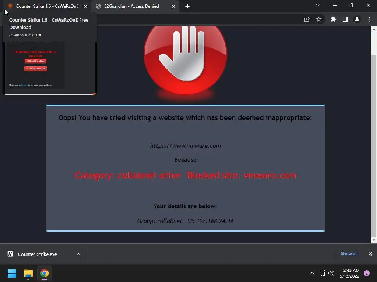
Task: Expand the Counter-Strike.exe download options chevron
Action: [78, 254]
